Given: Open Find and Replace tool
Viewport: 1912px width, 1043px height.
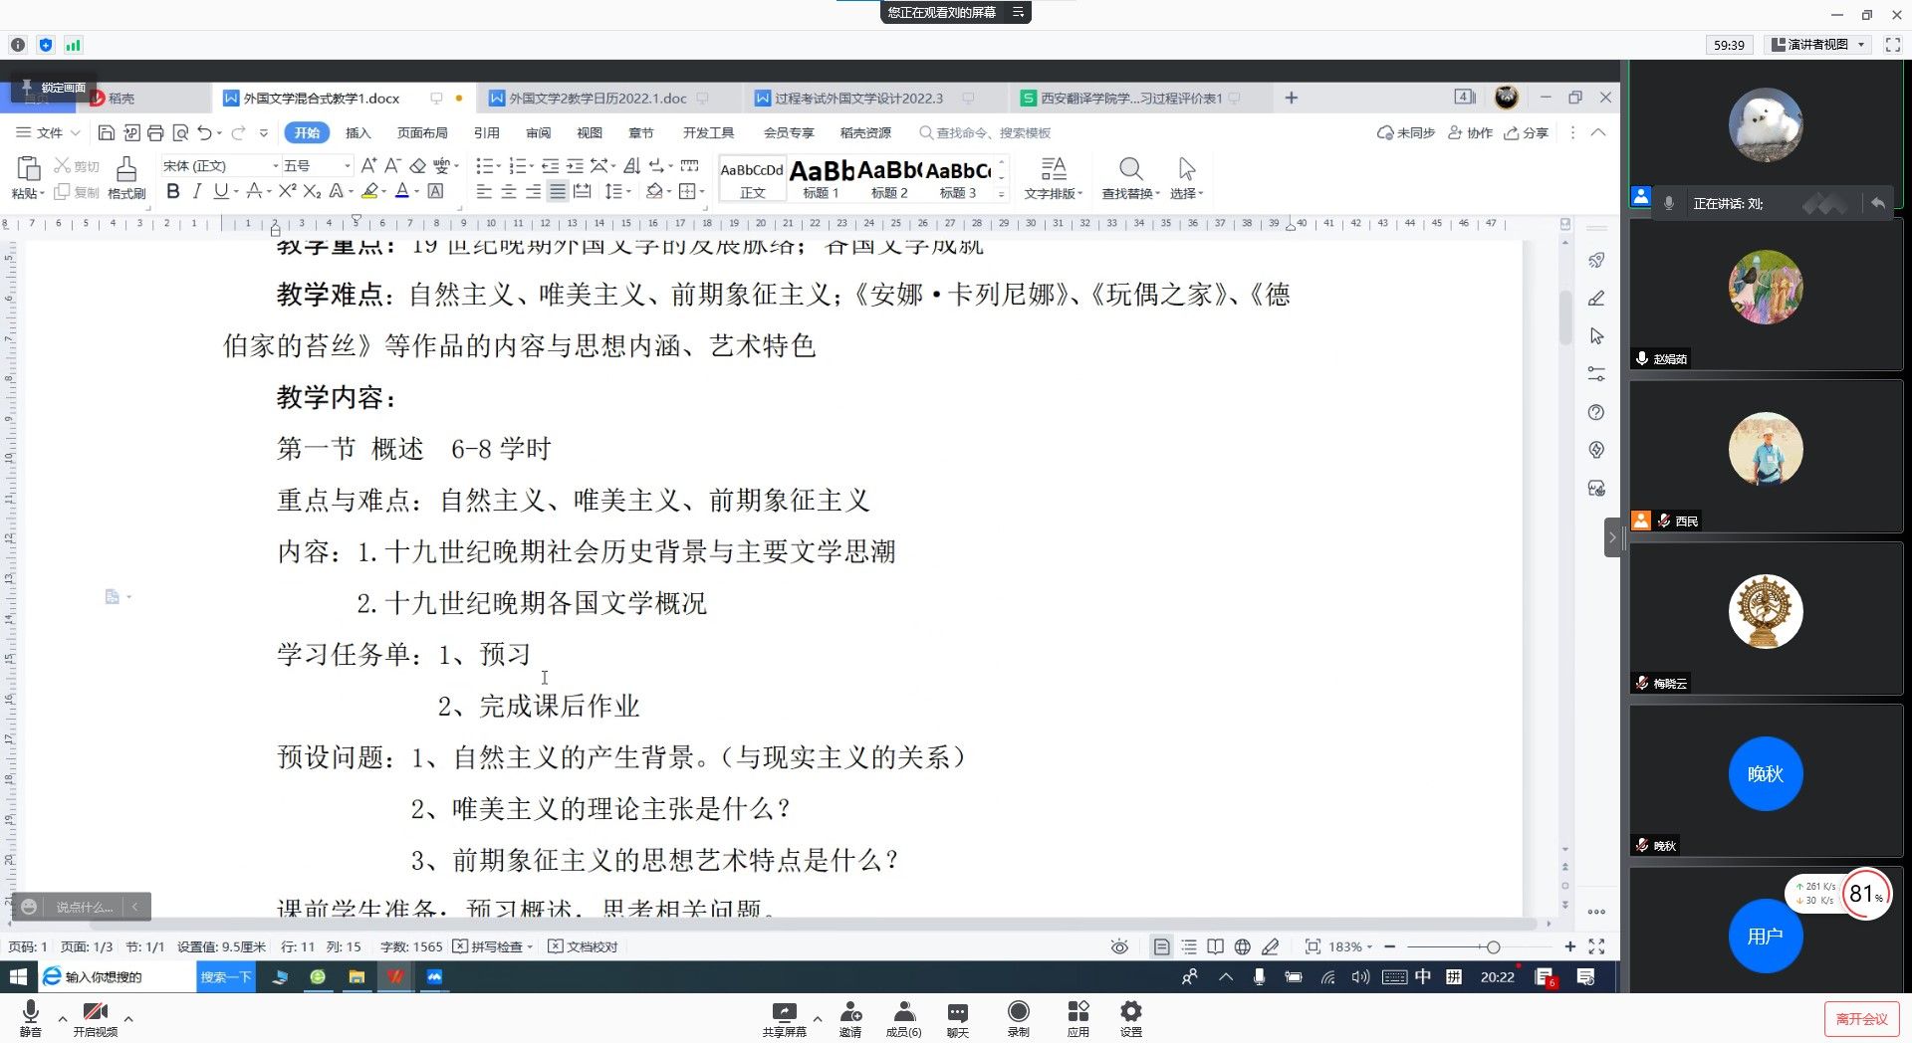Looking at the screenshot, I should tap(1130, 178).
